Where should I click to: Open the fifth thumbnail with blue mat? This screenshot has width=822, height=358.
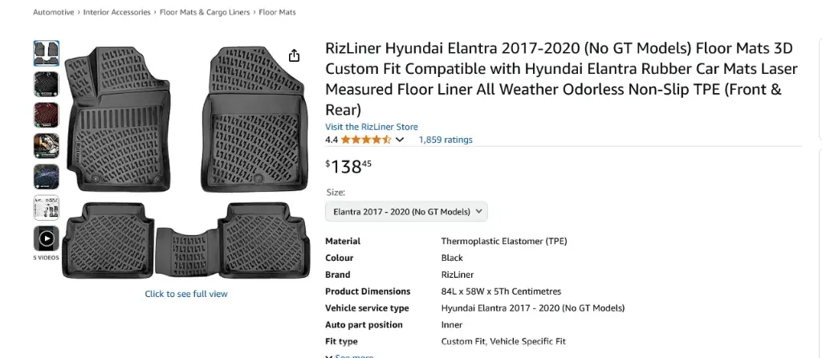click(x=46, y=177)
